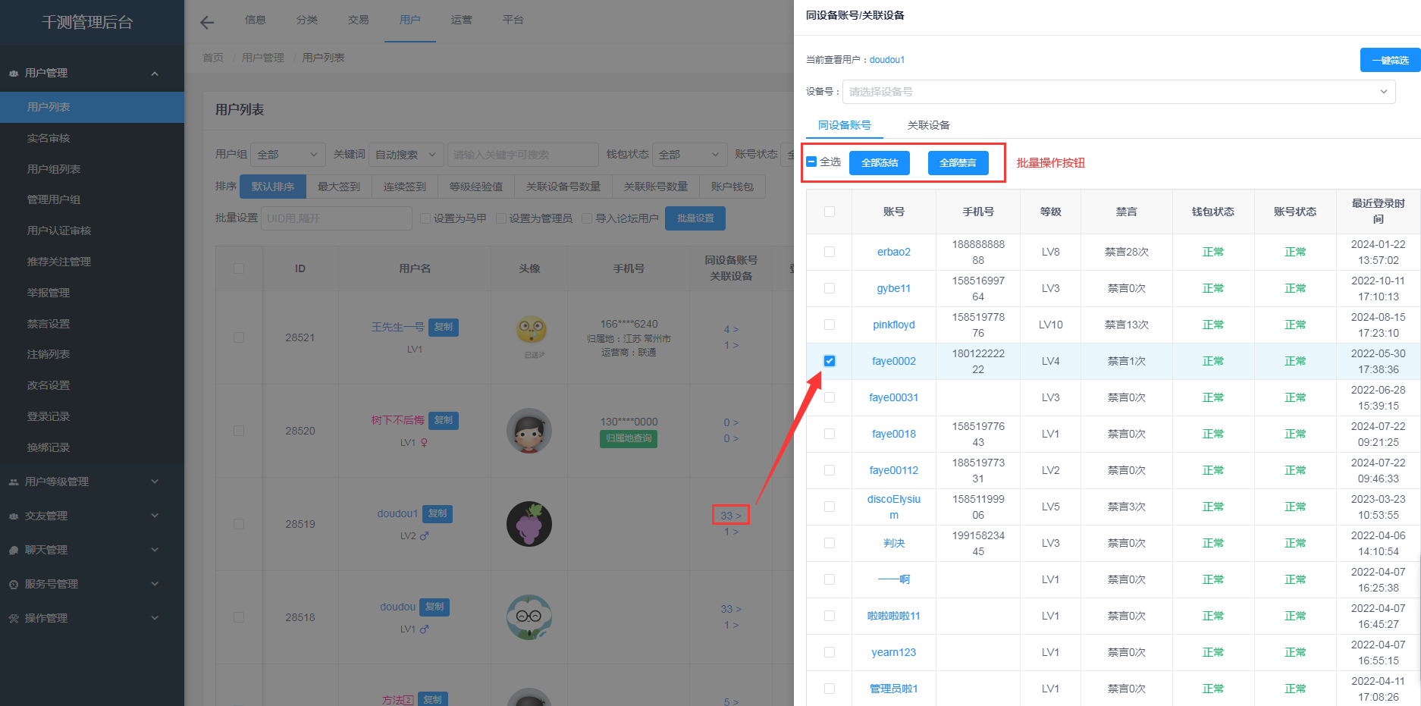Screen dimensions: 1421x706
Task: Check the box for pinkfloyd row
Action: pos(830,325)
